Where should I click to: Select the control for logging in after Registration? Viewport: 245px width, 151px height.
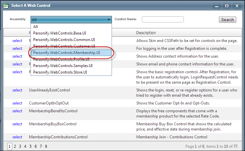(x=17, y=48)
